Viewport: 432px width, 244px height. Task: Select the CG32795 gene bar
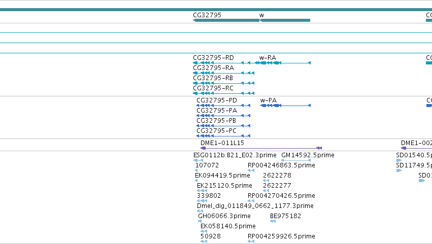click(226, 20)
